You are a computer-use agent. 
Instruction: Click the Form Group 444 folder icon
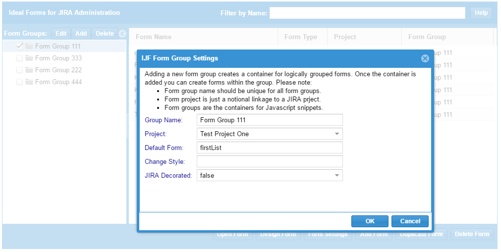(x=29, y=82)
